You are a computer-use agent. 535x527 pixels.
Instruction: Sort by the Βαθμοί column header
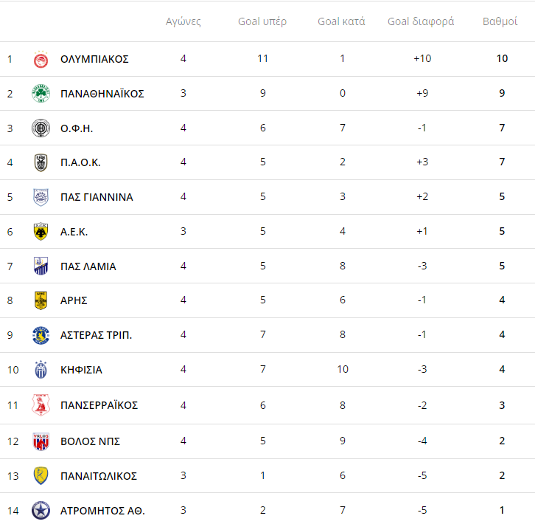500,21
